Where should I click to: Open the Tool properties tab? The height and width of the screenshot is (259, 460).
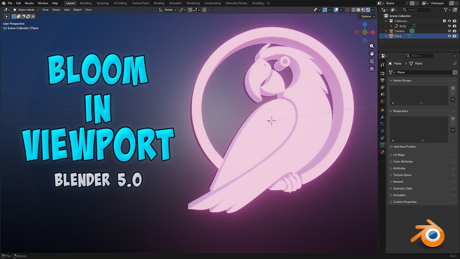coord(382,64)
